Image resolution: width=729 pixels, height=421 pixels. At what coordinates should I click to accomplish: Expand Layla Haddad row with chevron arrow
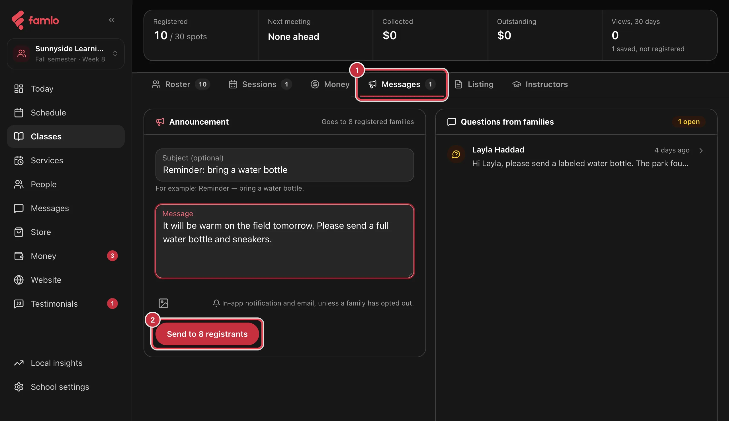[x=701, y=150]
